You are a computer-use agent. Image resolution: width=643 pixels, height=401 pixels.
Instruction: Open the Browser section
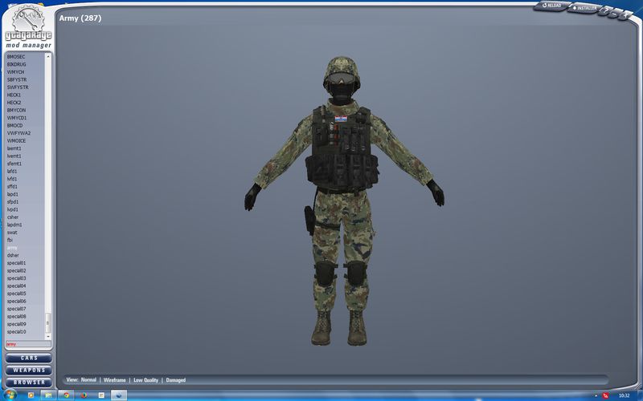(x=29, y=383)
